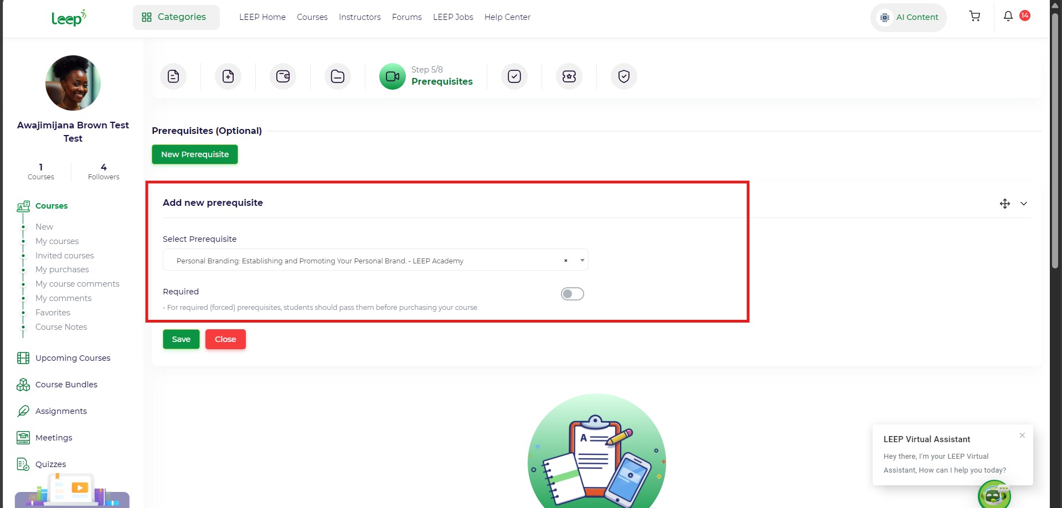Collapse the Add new prerequisite panel chevron

1024,204
